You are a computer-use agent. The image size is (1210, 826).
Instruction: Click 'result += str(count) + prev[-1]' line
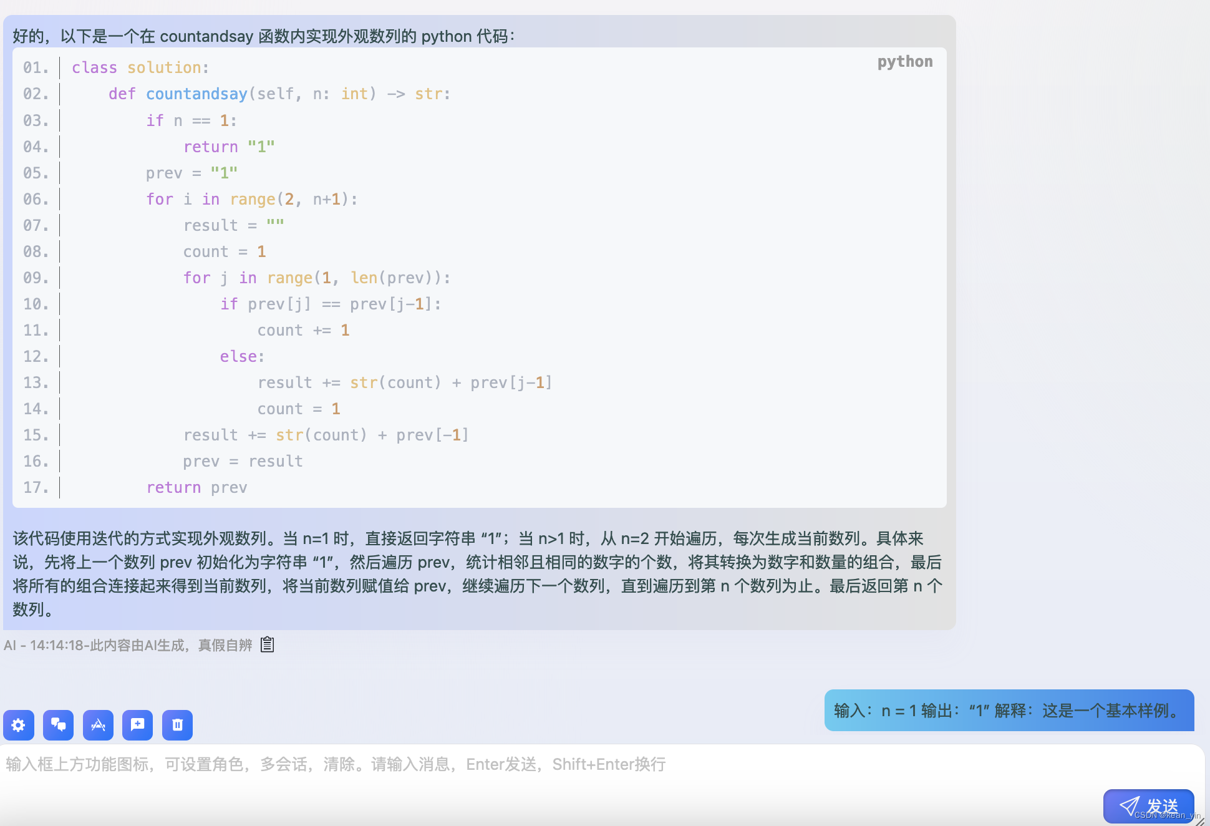(326, 435)
